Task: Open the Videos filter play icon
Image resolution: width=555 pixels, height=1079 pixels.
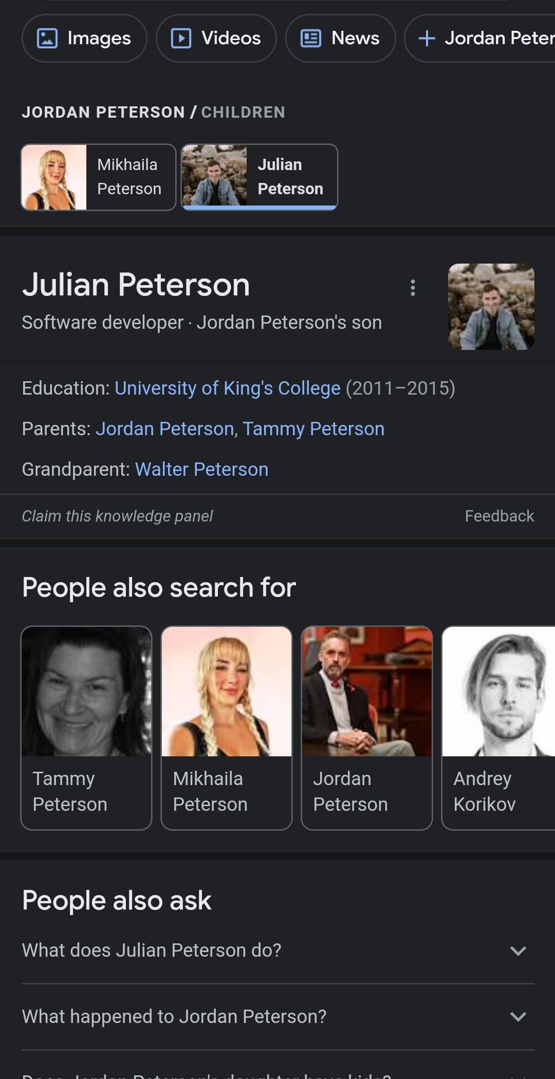Action: (x=181, y=39)
